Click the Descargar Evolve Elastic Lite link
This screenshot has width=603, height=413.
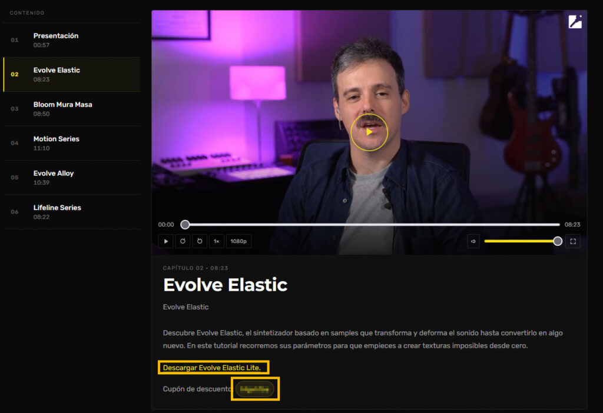212,368
